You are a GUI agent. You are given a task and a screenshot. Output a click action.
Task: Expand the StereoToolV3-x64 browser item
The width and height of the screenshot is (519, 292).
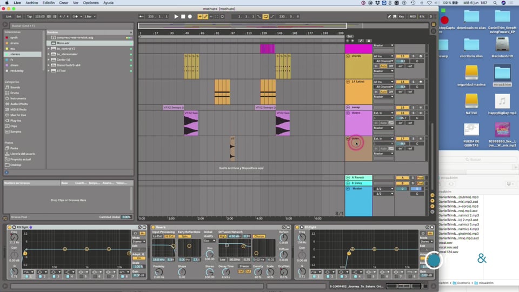[x=49, y=65]
